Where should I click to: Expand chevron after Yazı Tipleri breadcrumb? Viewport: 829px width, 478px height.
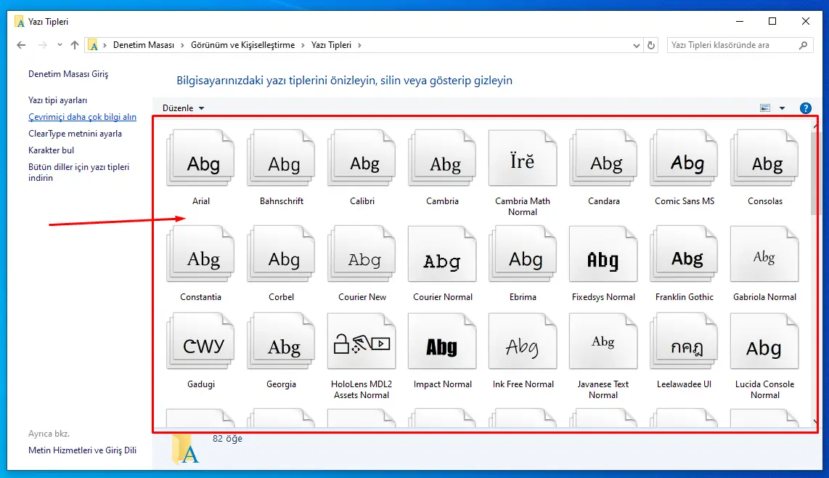(359, 45)
